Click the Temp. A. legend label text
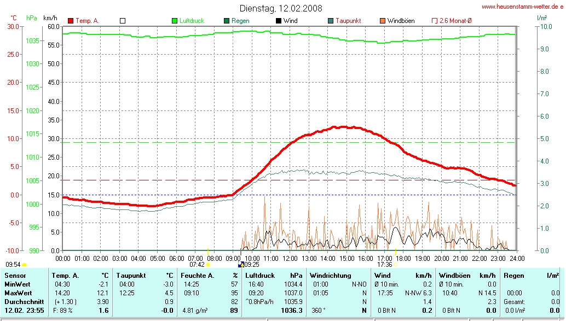 click(x=87, y=21)
